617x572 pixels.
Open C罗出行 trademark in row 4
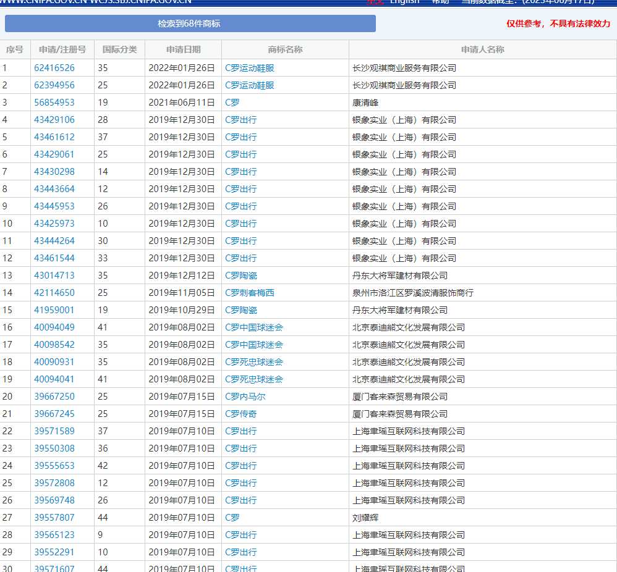pos(241,120)
